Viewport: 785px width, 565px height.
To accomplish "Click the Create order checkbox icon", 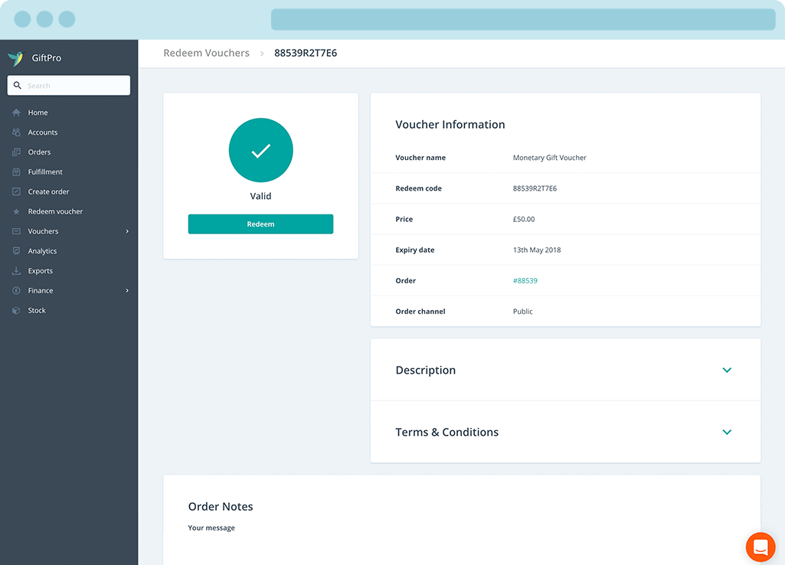I will point(17,191).
